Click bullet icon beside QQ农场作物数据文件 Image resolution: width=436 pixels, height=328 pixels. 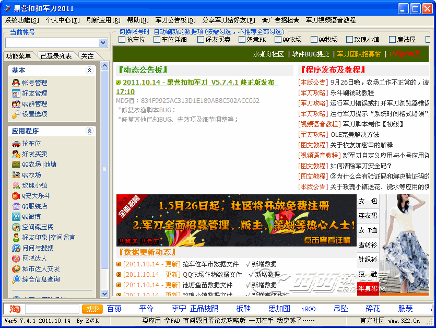point(119,275)
